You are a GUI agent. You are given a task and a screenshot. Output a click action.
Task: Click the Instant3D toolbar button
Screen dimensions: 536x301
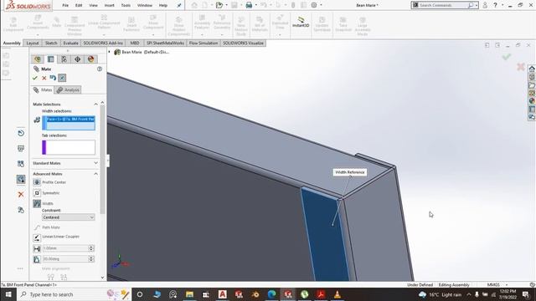(x=301, y=23)
